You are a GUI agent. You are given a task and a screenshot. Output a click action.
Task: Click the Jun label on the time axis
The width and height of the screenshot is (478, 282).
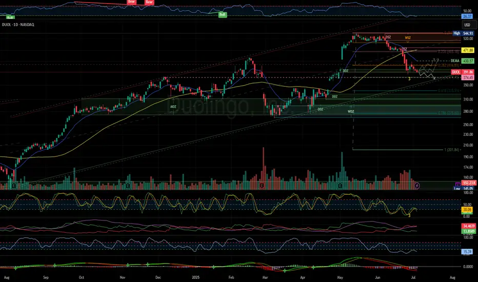pyautogui.click(x=377, y=277)
